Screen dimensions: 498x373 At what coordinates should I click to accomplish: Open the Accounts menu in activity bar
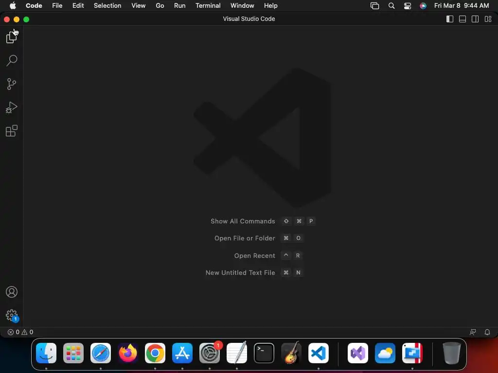pyautogui.click(x=12, y=292)
